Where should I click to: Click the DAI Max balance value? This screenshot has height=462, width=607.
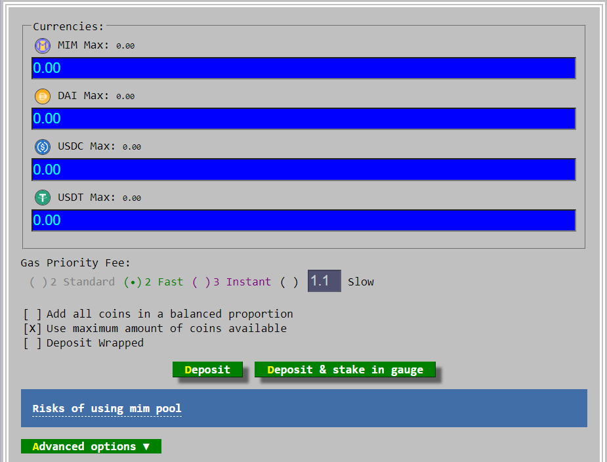(x=125, y=96)
